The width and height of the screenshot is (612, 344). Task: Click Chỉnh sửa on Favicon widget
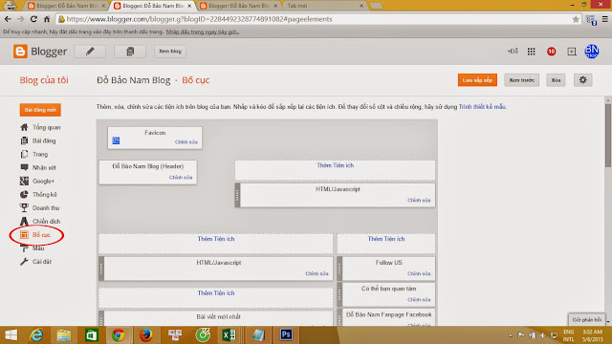[x=186, y=142]
